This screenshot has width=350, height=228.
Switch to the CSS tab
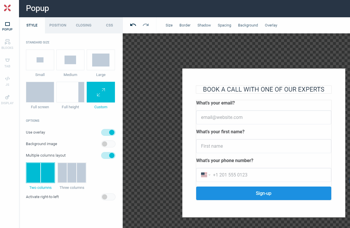coord(109,25)
